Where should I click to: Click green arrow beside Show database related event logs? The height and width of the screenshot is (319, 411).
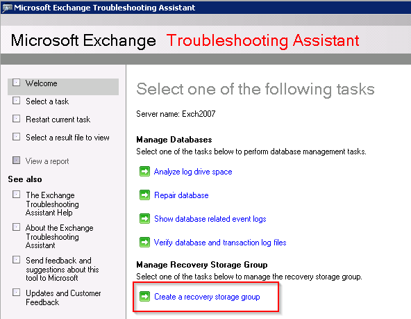pos(144,219)
